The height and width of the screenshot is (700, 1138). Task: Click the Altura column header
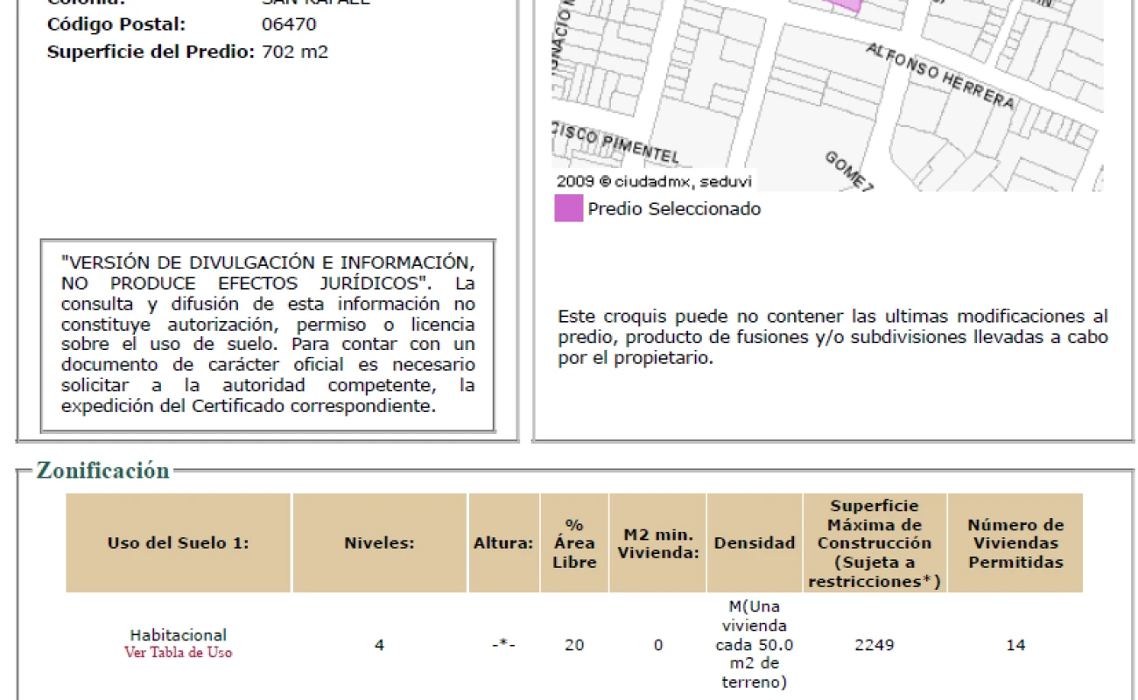[503, 543]
